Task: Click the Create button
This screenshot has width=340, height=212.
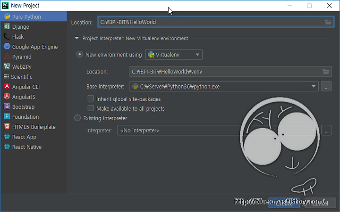Action: tap(284, 203)
